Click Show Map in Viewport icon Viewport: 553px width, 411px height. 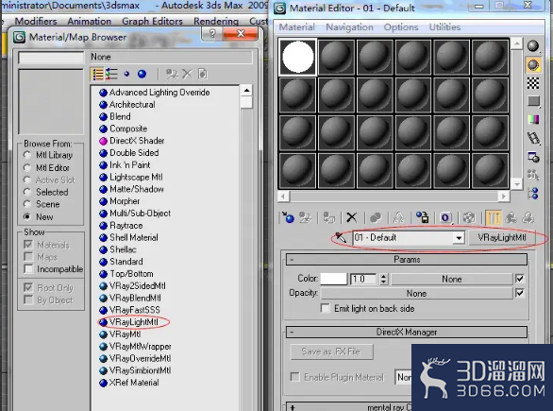pyautogui.click(x=469, y=218)
